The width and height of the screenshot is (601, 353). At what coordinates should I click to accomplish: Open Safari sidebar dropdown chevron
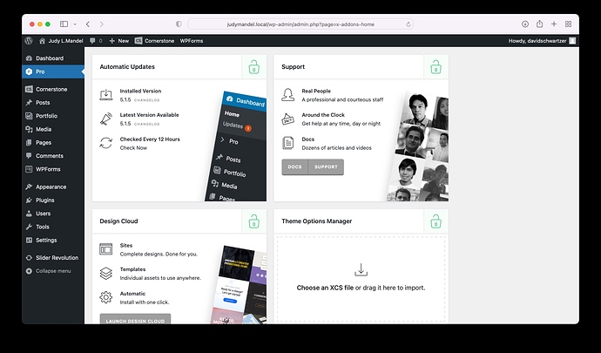(75, 24)
